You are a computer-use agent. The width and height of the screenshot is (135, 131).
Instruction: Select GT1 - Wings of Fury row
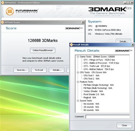pyautogui.click(x=99, y=60)
